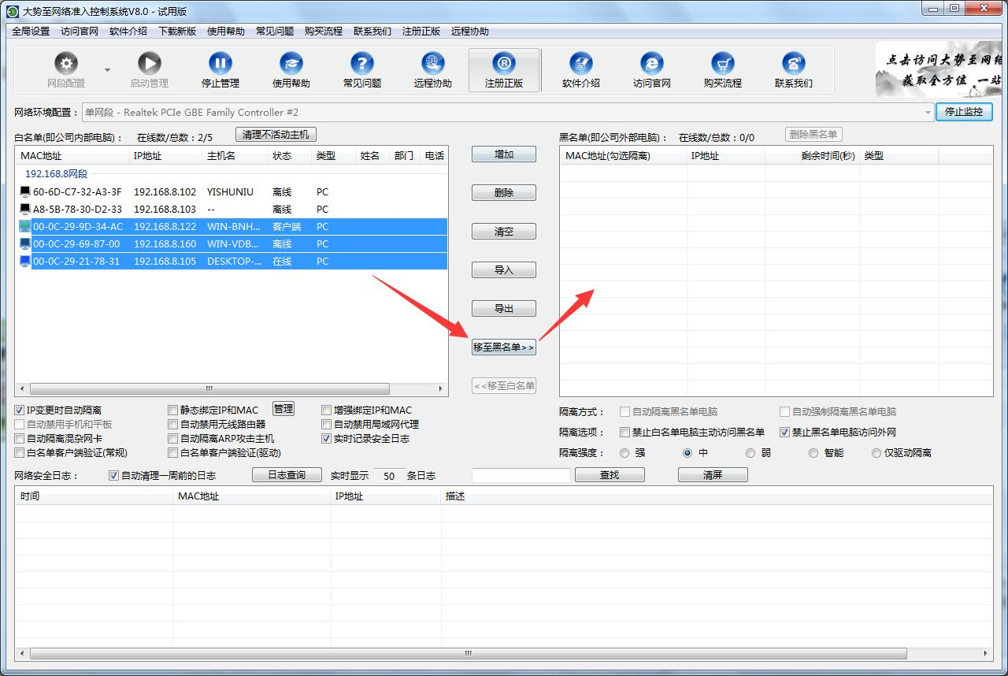Click the 增加 button
1008x676 pixels.
504,154
